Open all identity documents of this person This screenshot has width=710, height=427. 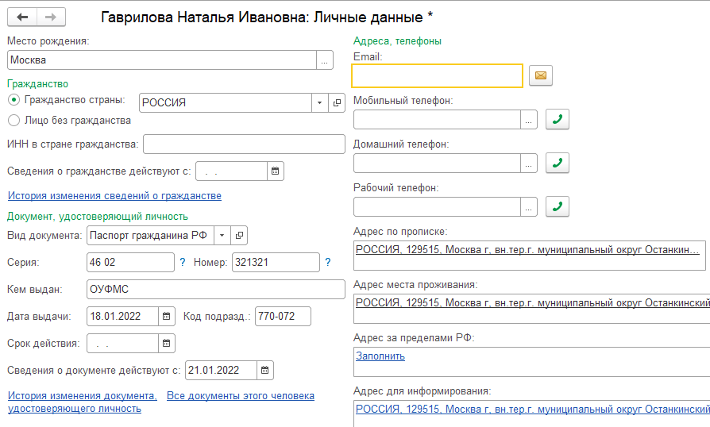click(x=241, y=395)
